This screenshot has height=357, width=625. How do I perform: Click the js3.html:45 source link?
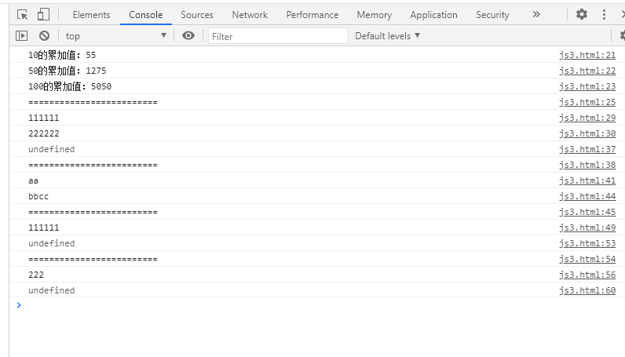587,212
